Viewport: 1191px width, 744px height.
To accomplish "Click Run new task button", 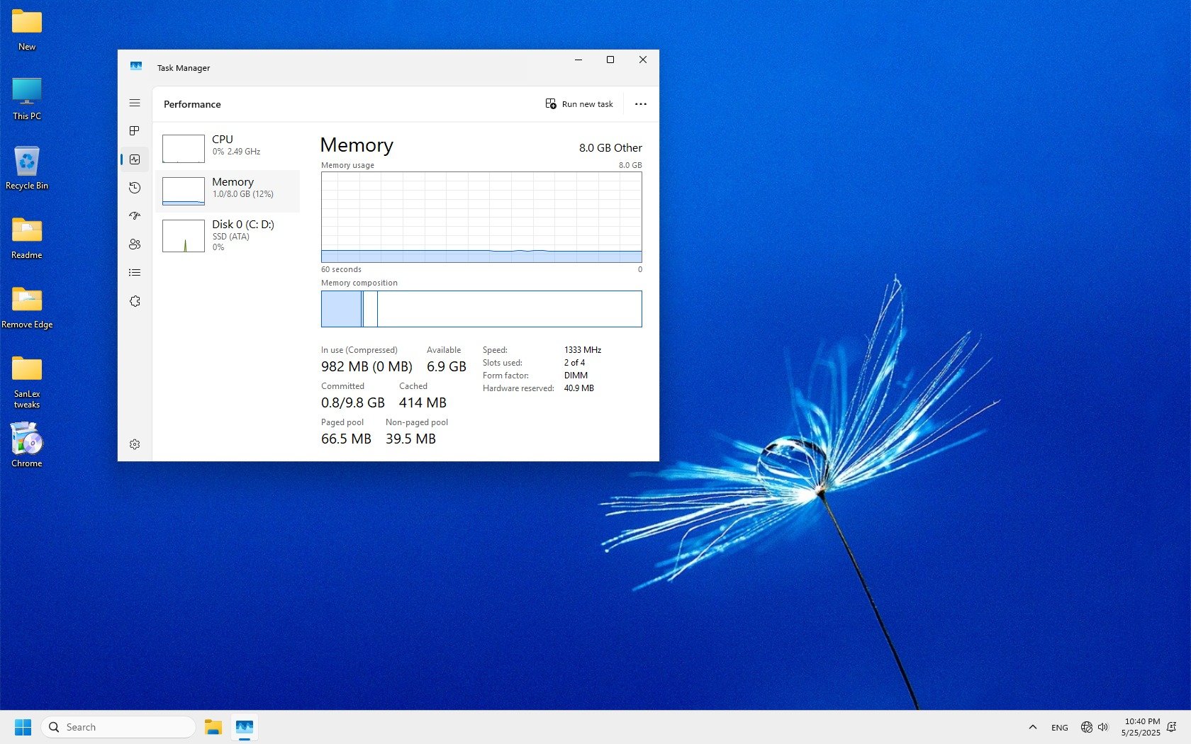I will point(579,104).
